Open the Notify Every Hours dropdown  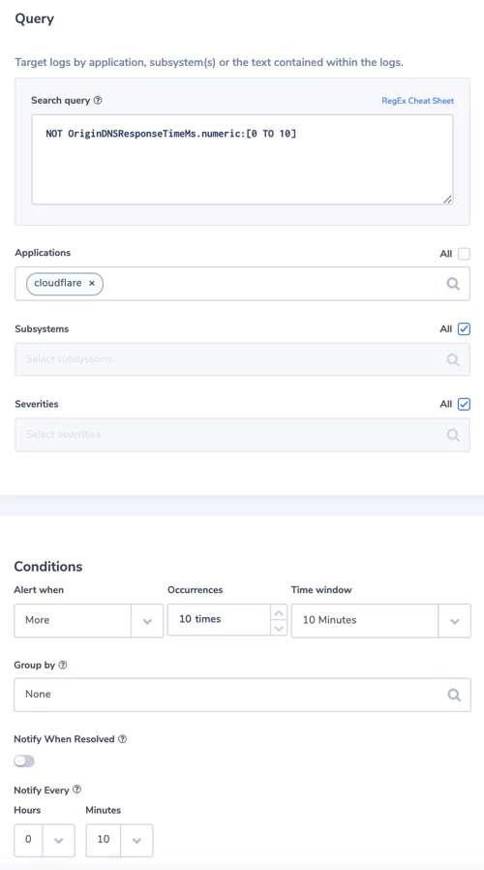pos(45,840)
